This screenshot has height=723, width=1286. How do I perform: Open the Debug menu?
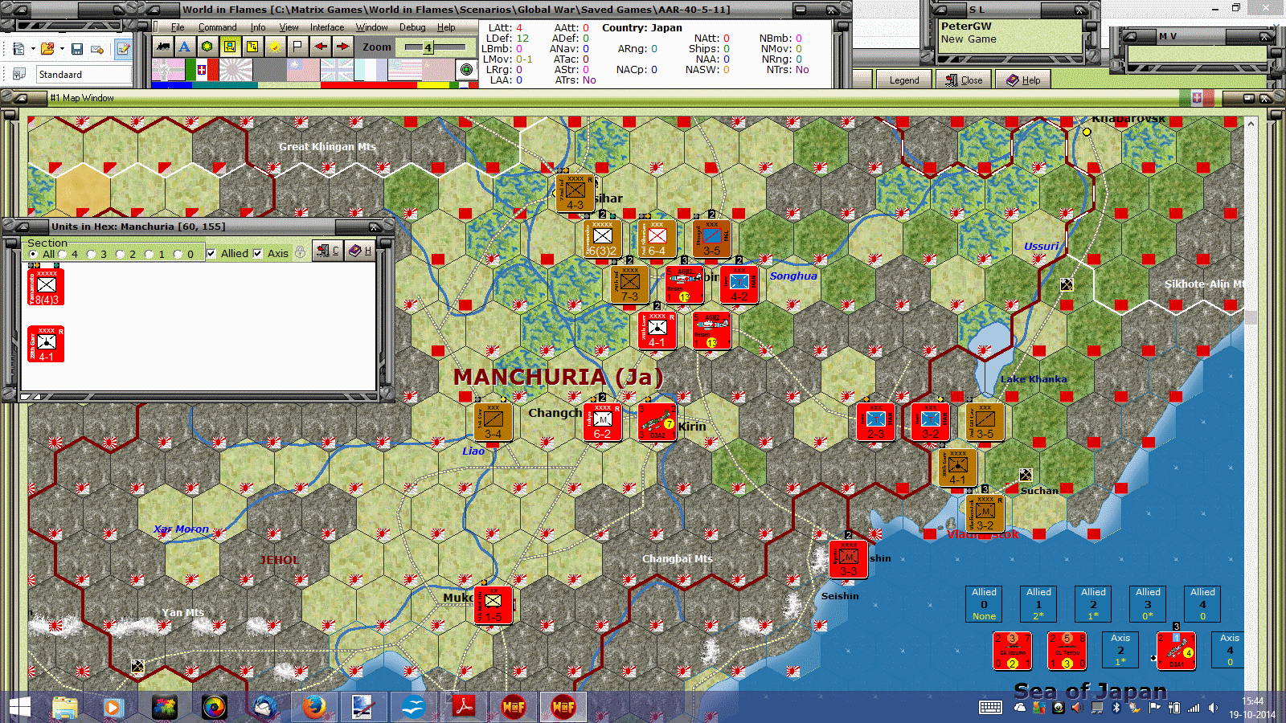click(412, 27)
